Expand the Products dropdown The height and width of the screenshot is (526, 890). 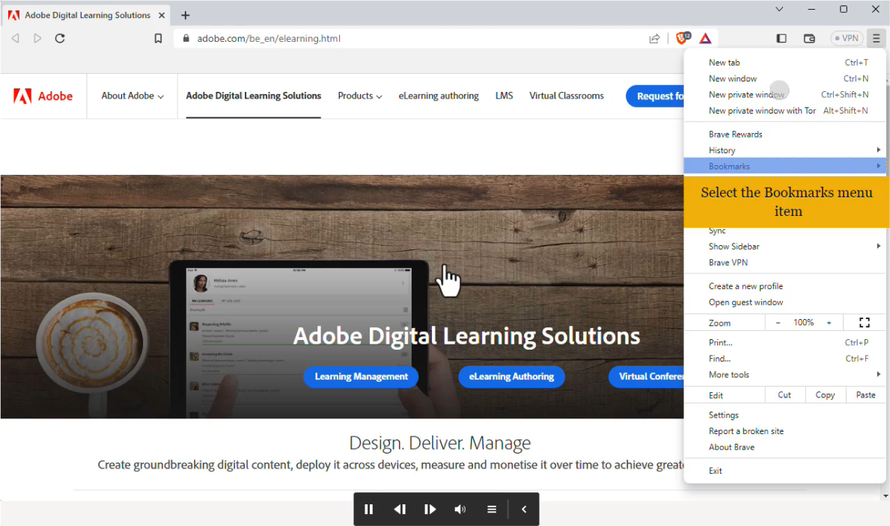coord(360,96)
